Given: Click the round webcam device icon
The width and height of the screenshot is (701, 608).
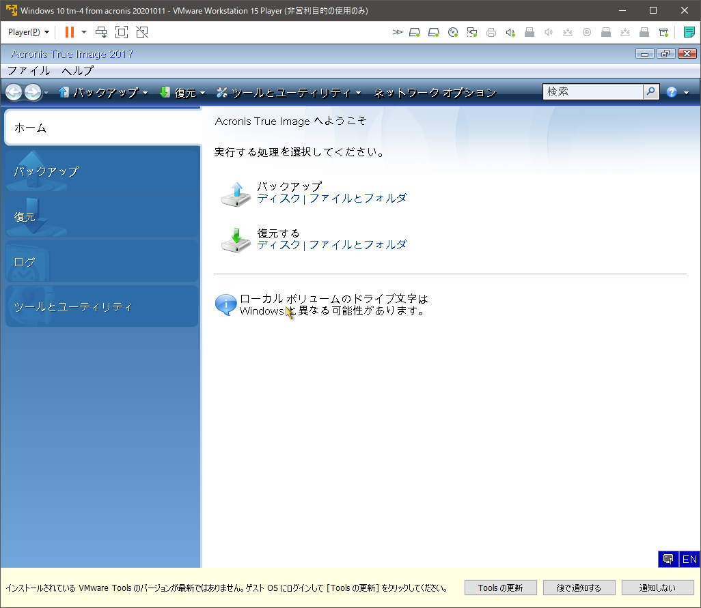Looking at the screenshot, I should 587,32.
